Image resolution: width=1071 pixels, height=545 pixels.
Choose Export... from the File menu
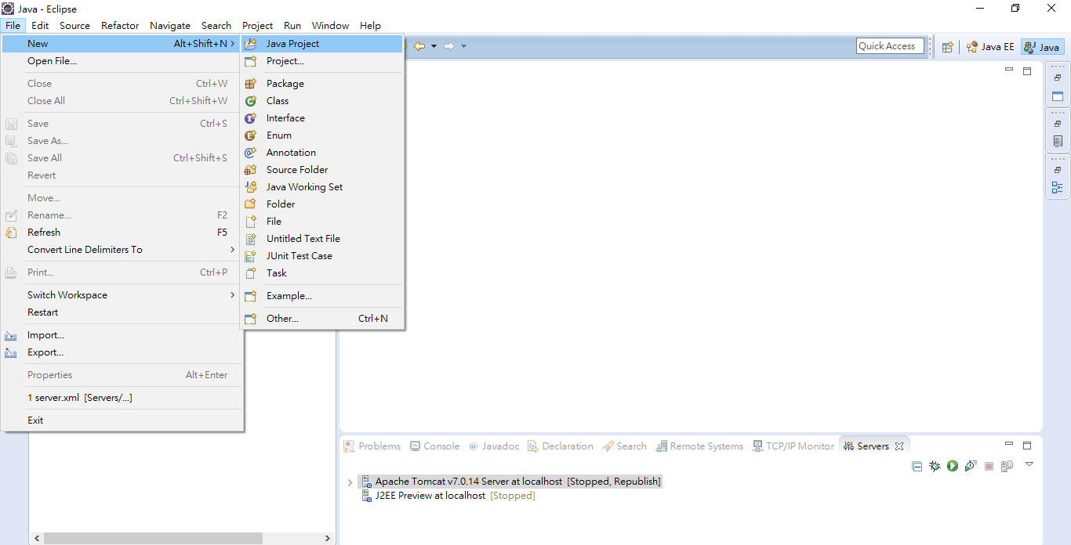click(x=122, y=352)
